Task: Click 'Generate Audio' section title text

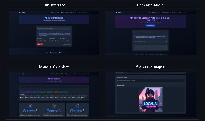Action: pyautogui.click(x=150, y=5)
